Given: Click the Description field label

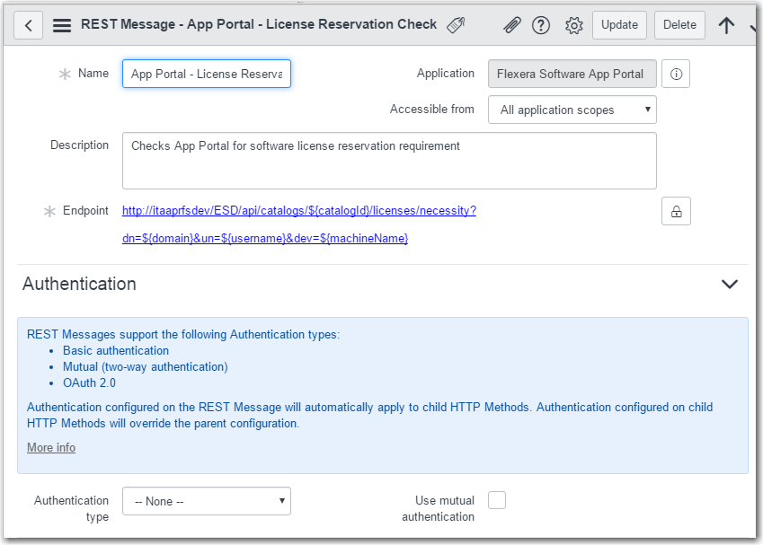Looking at the screenshot, I should pos(79,145).
